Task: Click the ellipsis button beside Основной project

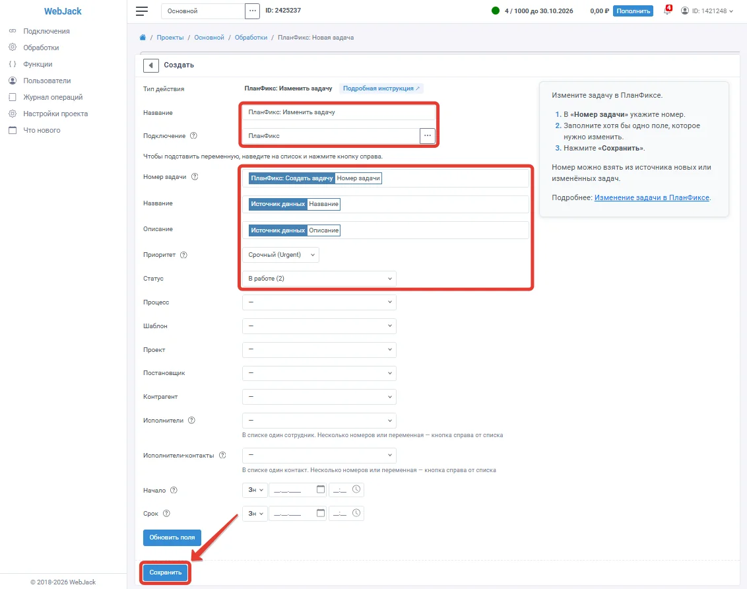Action: (253, 11)
